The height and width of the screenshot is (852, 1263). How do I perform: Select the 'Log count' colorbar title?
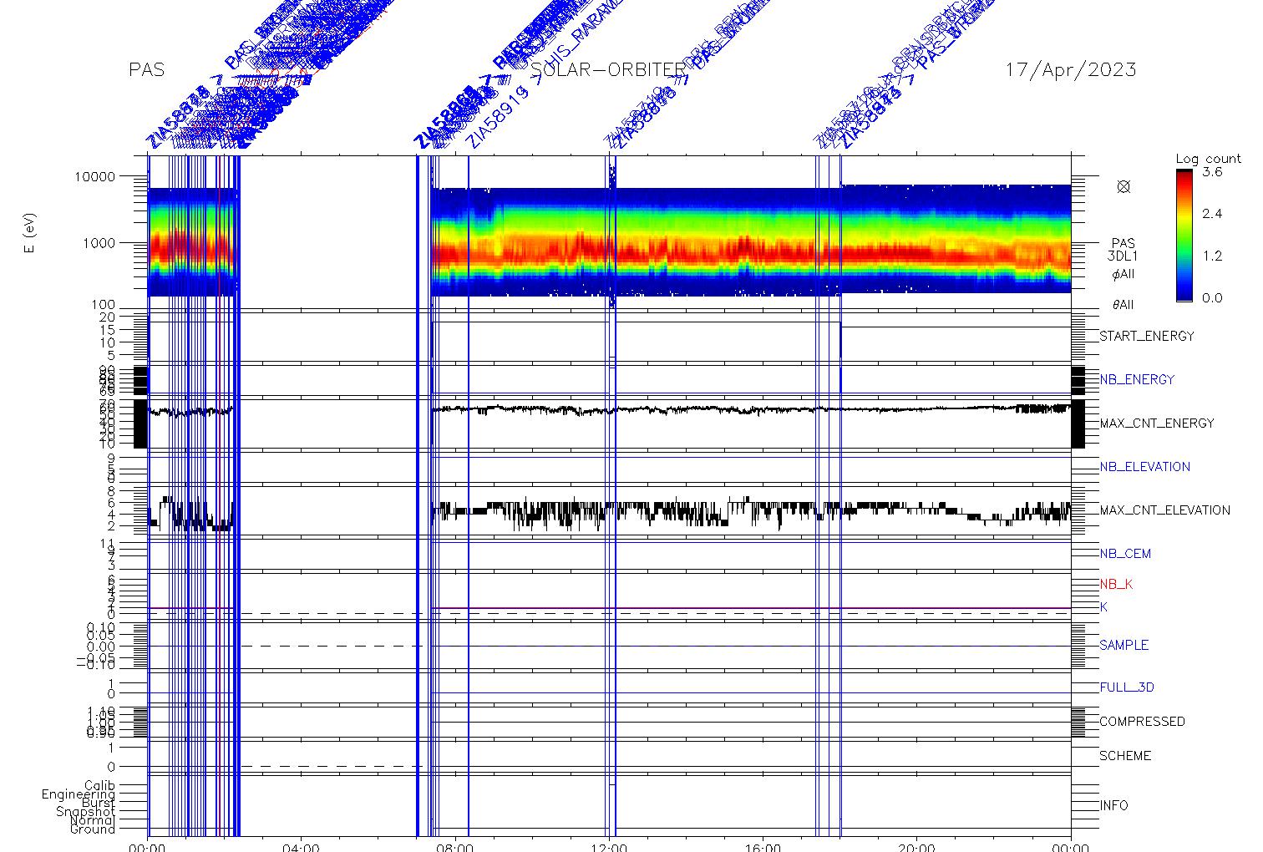click(x=1209, y=159)
